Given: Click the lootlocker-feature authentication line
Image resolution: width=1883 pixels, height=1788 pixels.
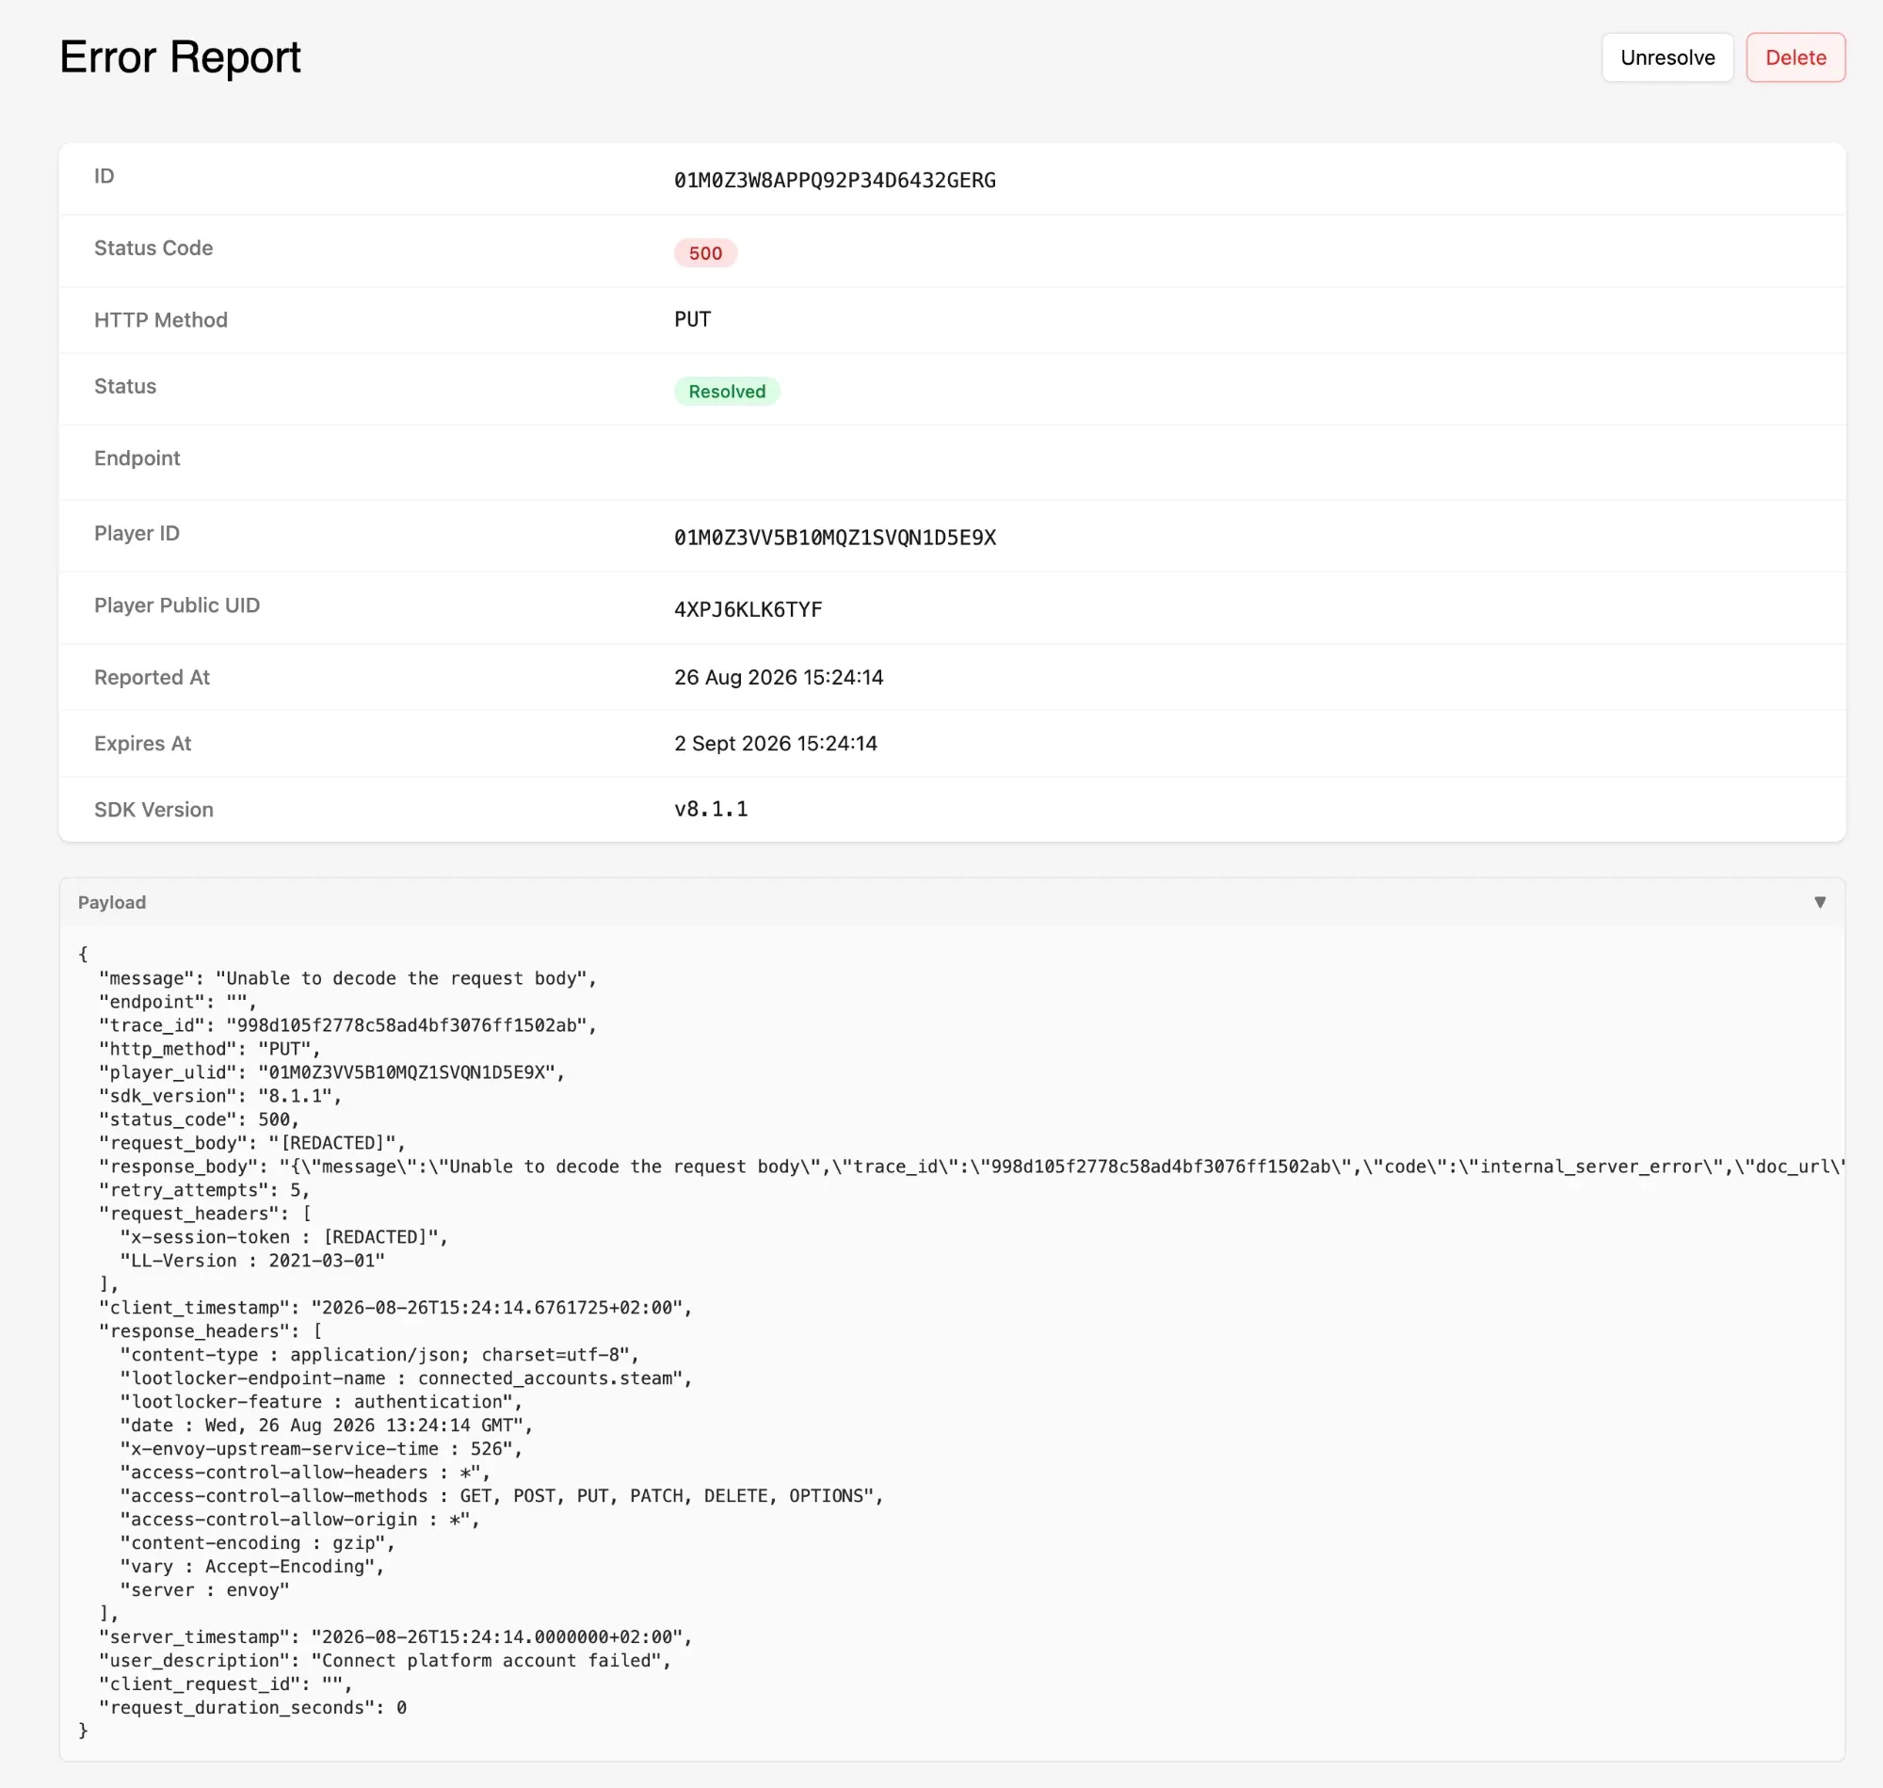Looking at the screenshot, I should click(321, 1402).
